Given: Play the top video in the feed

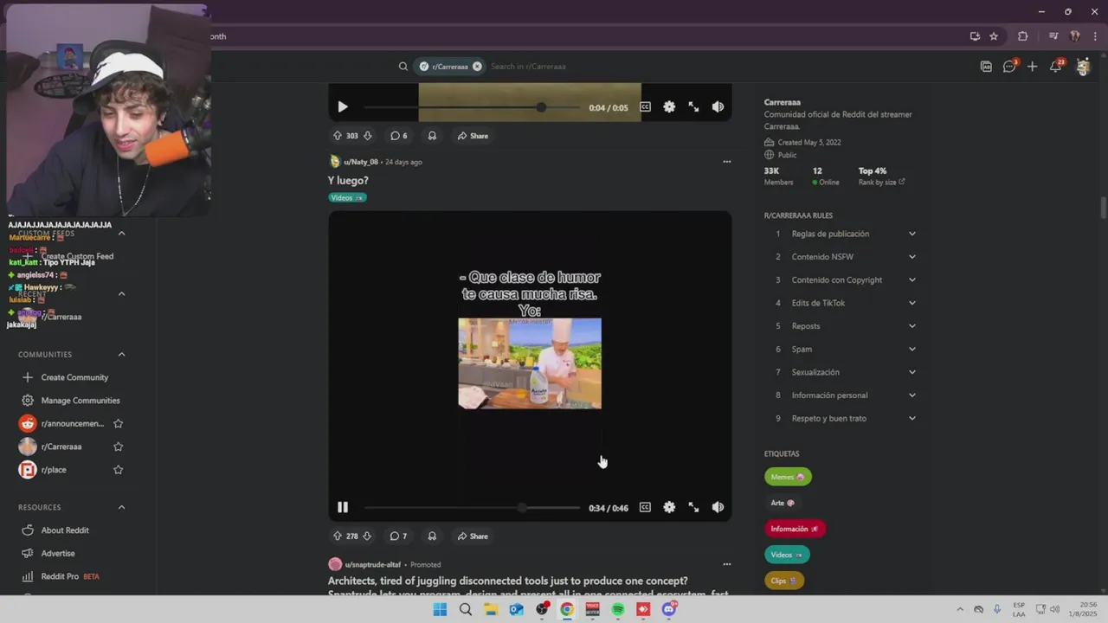Looking at the screenshot, I should pyautogui.click(x=343, y=107).
